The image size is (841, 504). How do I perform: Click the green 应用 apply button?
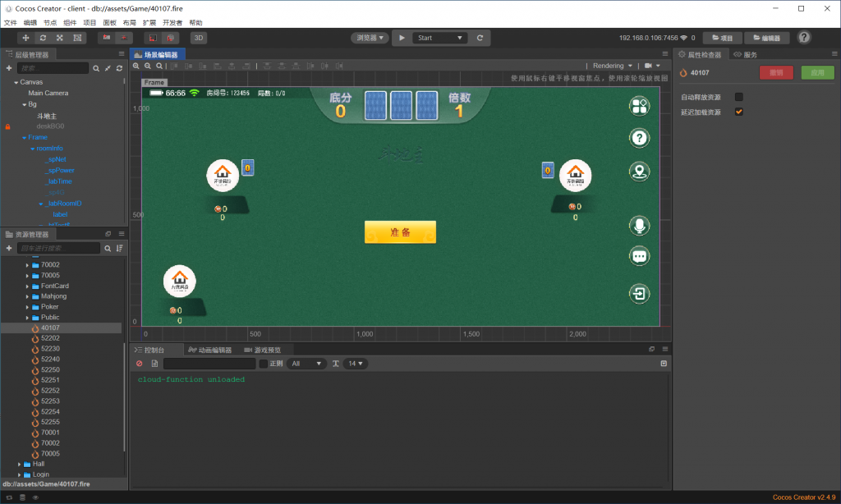817,72
